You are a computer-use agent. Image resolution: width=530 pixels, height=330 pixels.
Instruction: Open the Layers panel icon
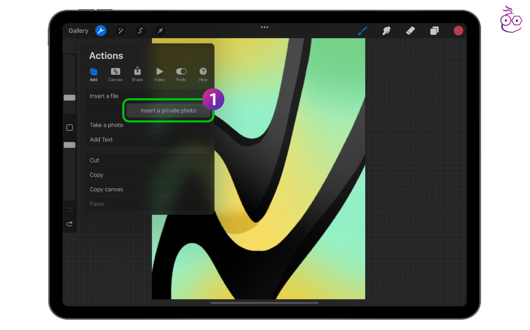pyautogui.click(x=434, y=31)
